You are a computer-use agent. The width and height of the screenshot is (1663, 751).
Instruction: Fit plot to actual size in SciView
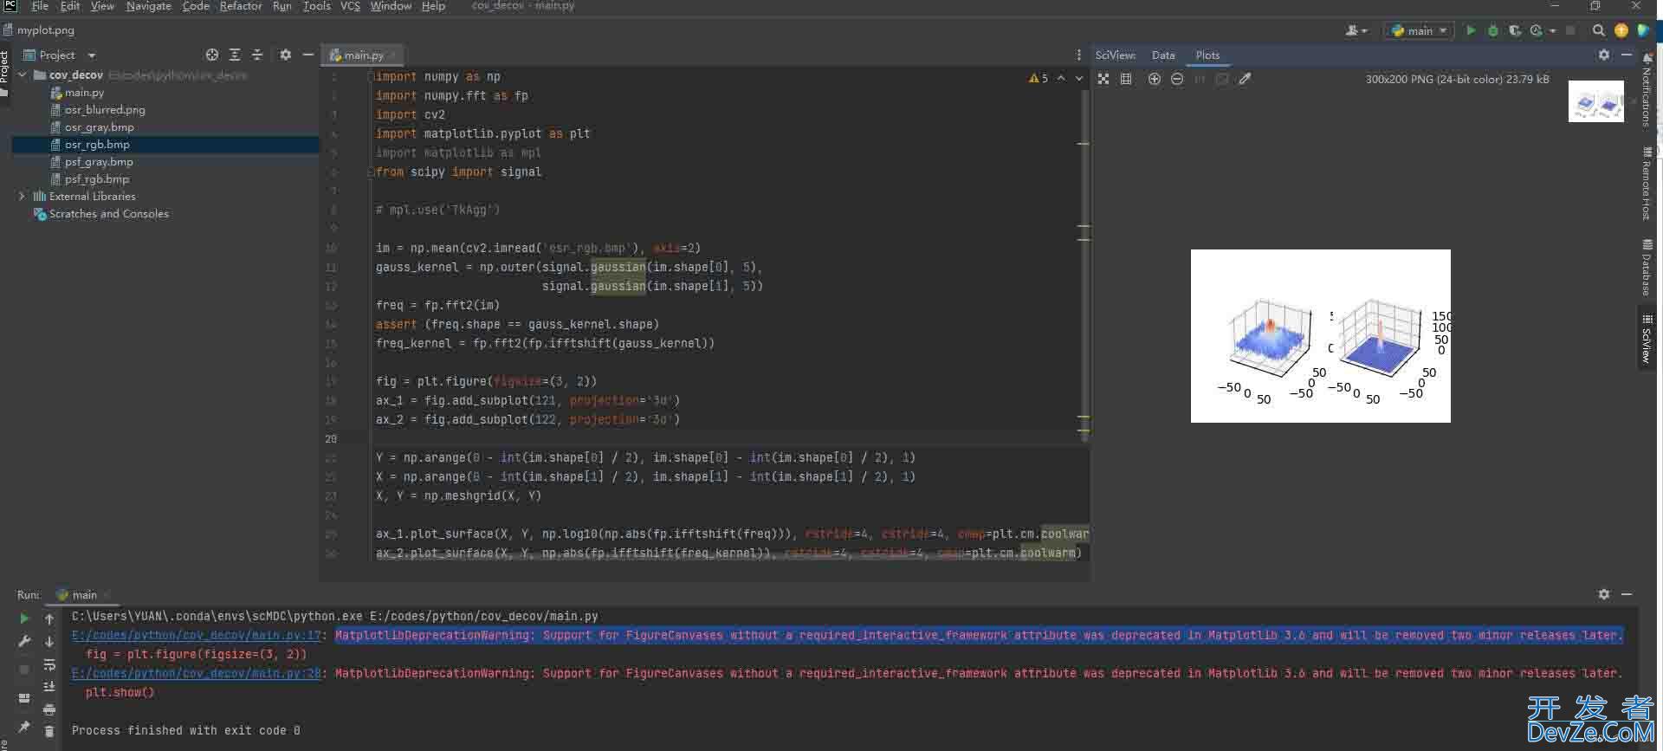coord(1103,79)
